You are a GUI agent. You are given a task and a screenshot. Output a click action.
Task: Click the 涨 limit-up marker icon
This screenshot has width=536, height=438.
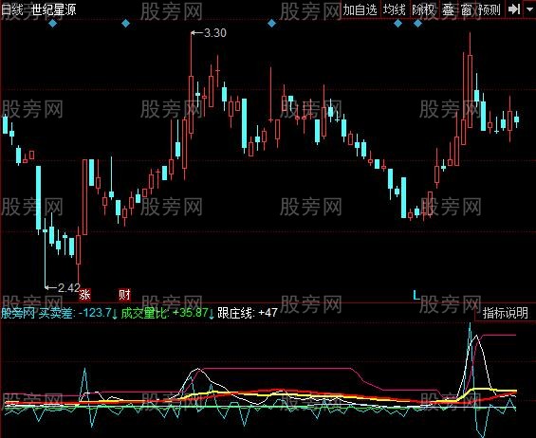[84, 294]
